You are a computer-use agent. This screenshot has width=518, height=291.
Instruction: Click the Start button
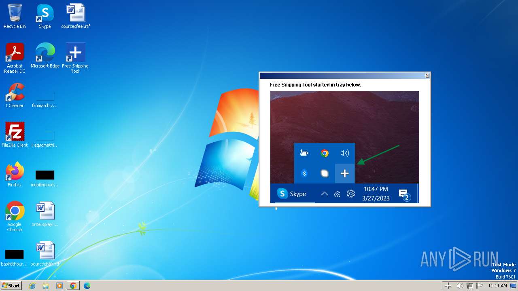tap(11, 286)
